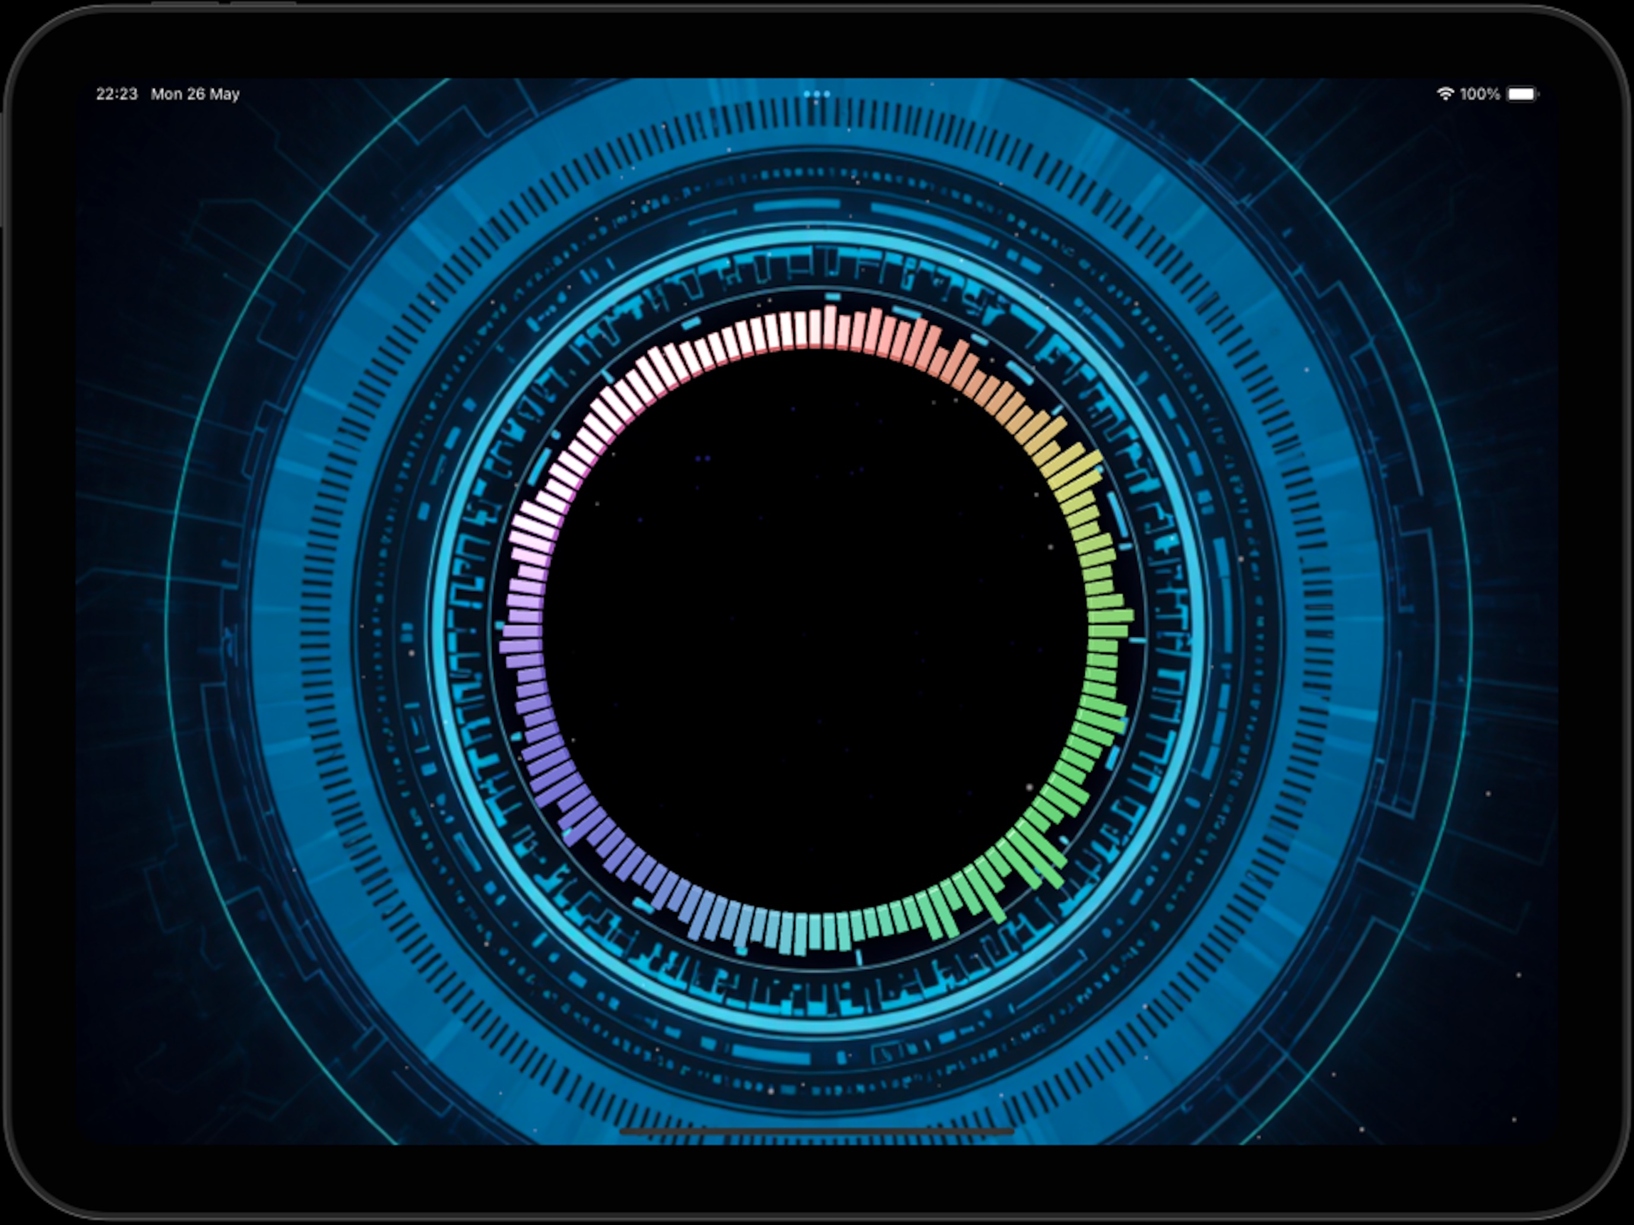Screen dimensions: 1634x1225
Task: Tap the three-dot multitasking menu
Action: pyautogui.click(x=816, y=94)
